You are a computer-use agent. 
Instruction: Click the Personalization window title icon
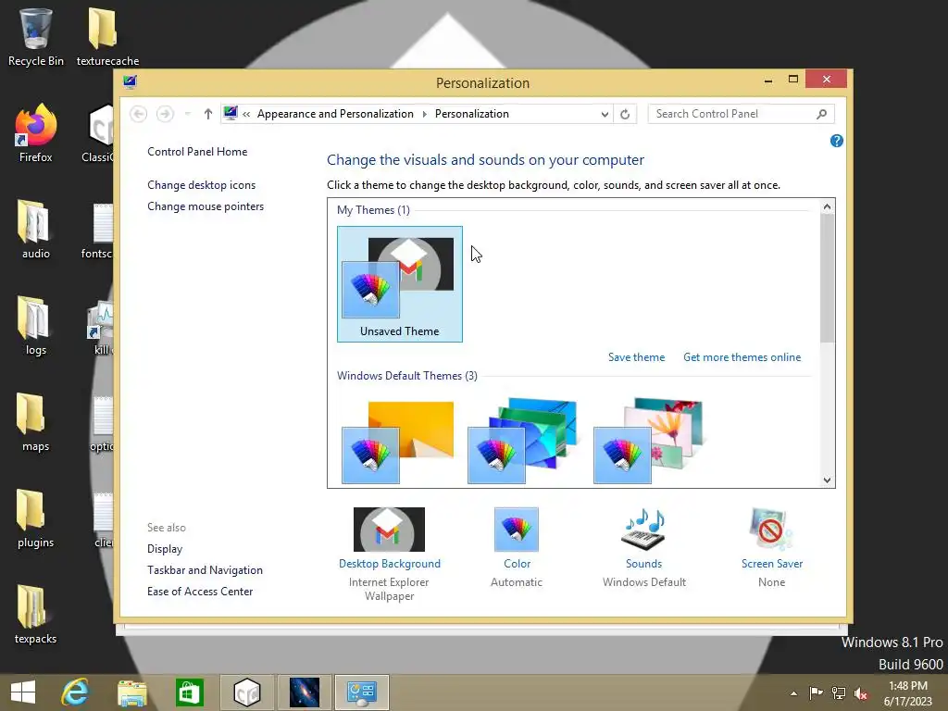point(130,82)
